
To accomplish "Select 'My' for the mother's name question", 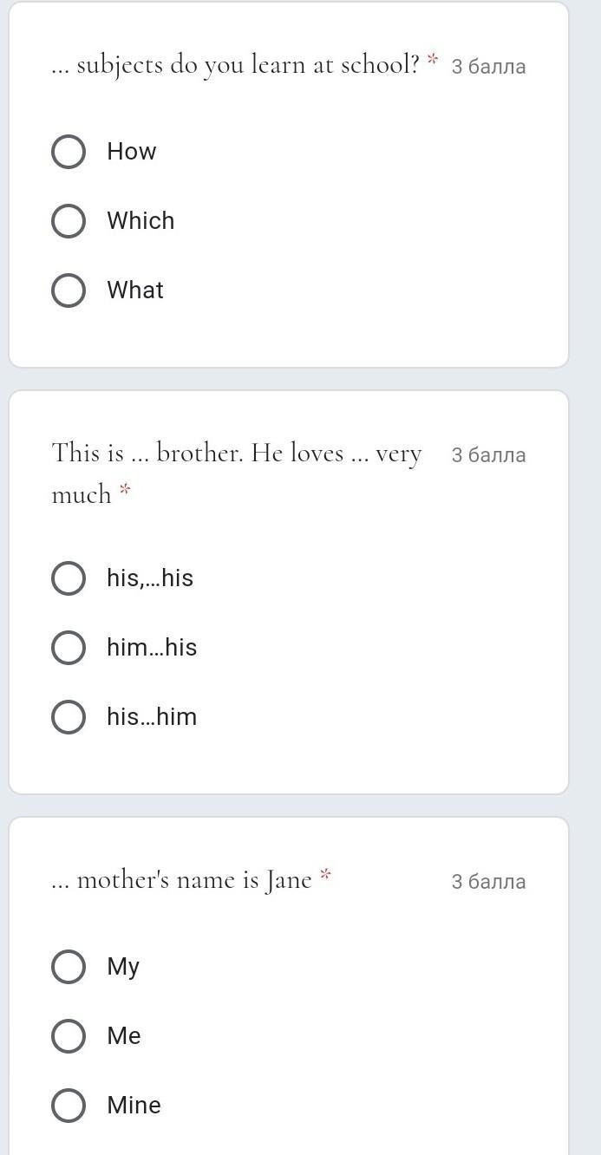I will (x=69, y=967).
